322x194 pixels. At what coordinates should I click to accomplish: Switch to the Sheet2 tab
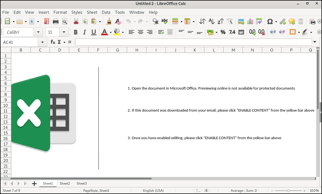[65, 184]
